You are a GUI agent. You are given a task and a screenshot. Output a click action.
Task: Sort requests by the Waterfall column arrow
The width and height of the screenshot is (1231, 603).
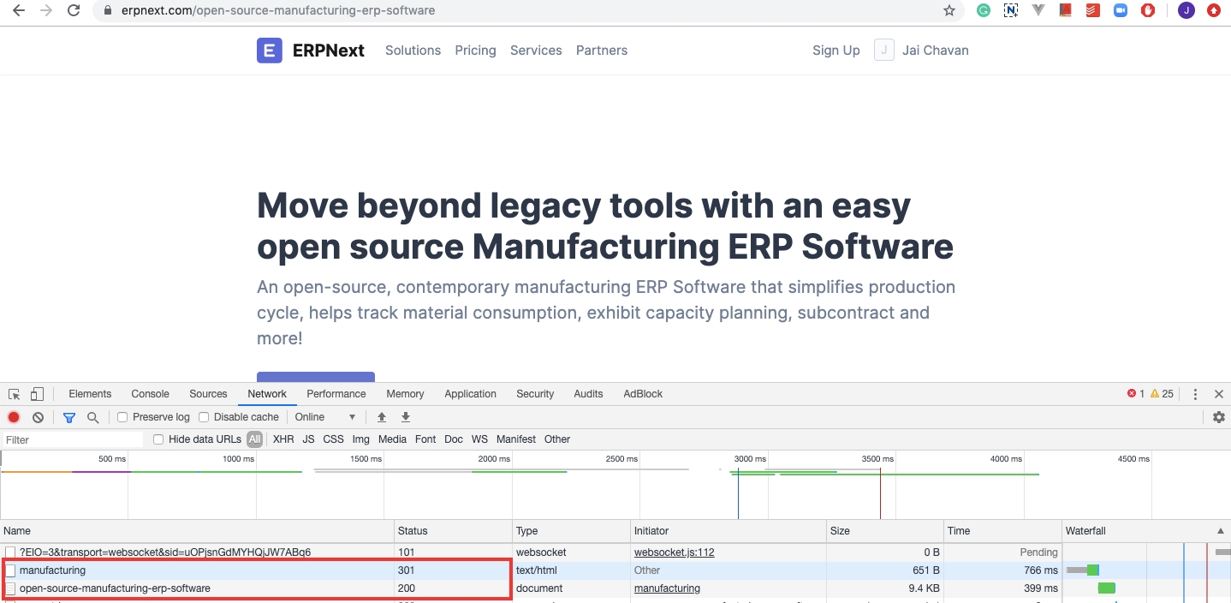point(1220,531)
